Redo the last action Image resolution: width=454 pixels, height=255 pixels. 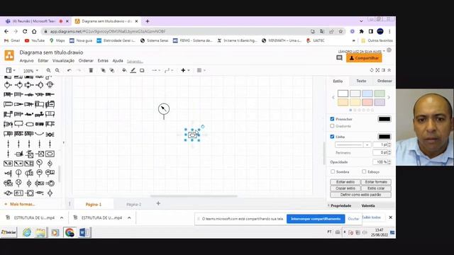coord(79,70)
